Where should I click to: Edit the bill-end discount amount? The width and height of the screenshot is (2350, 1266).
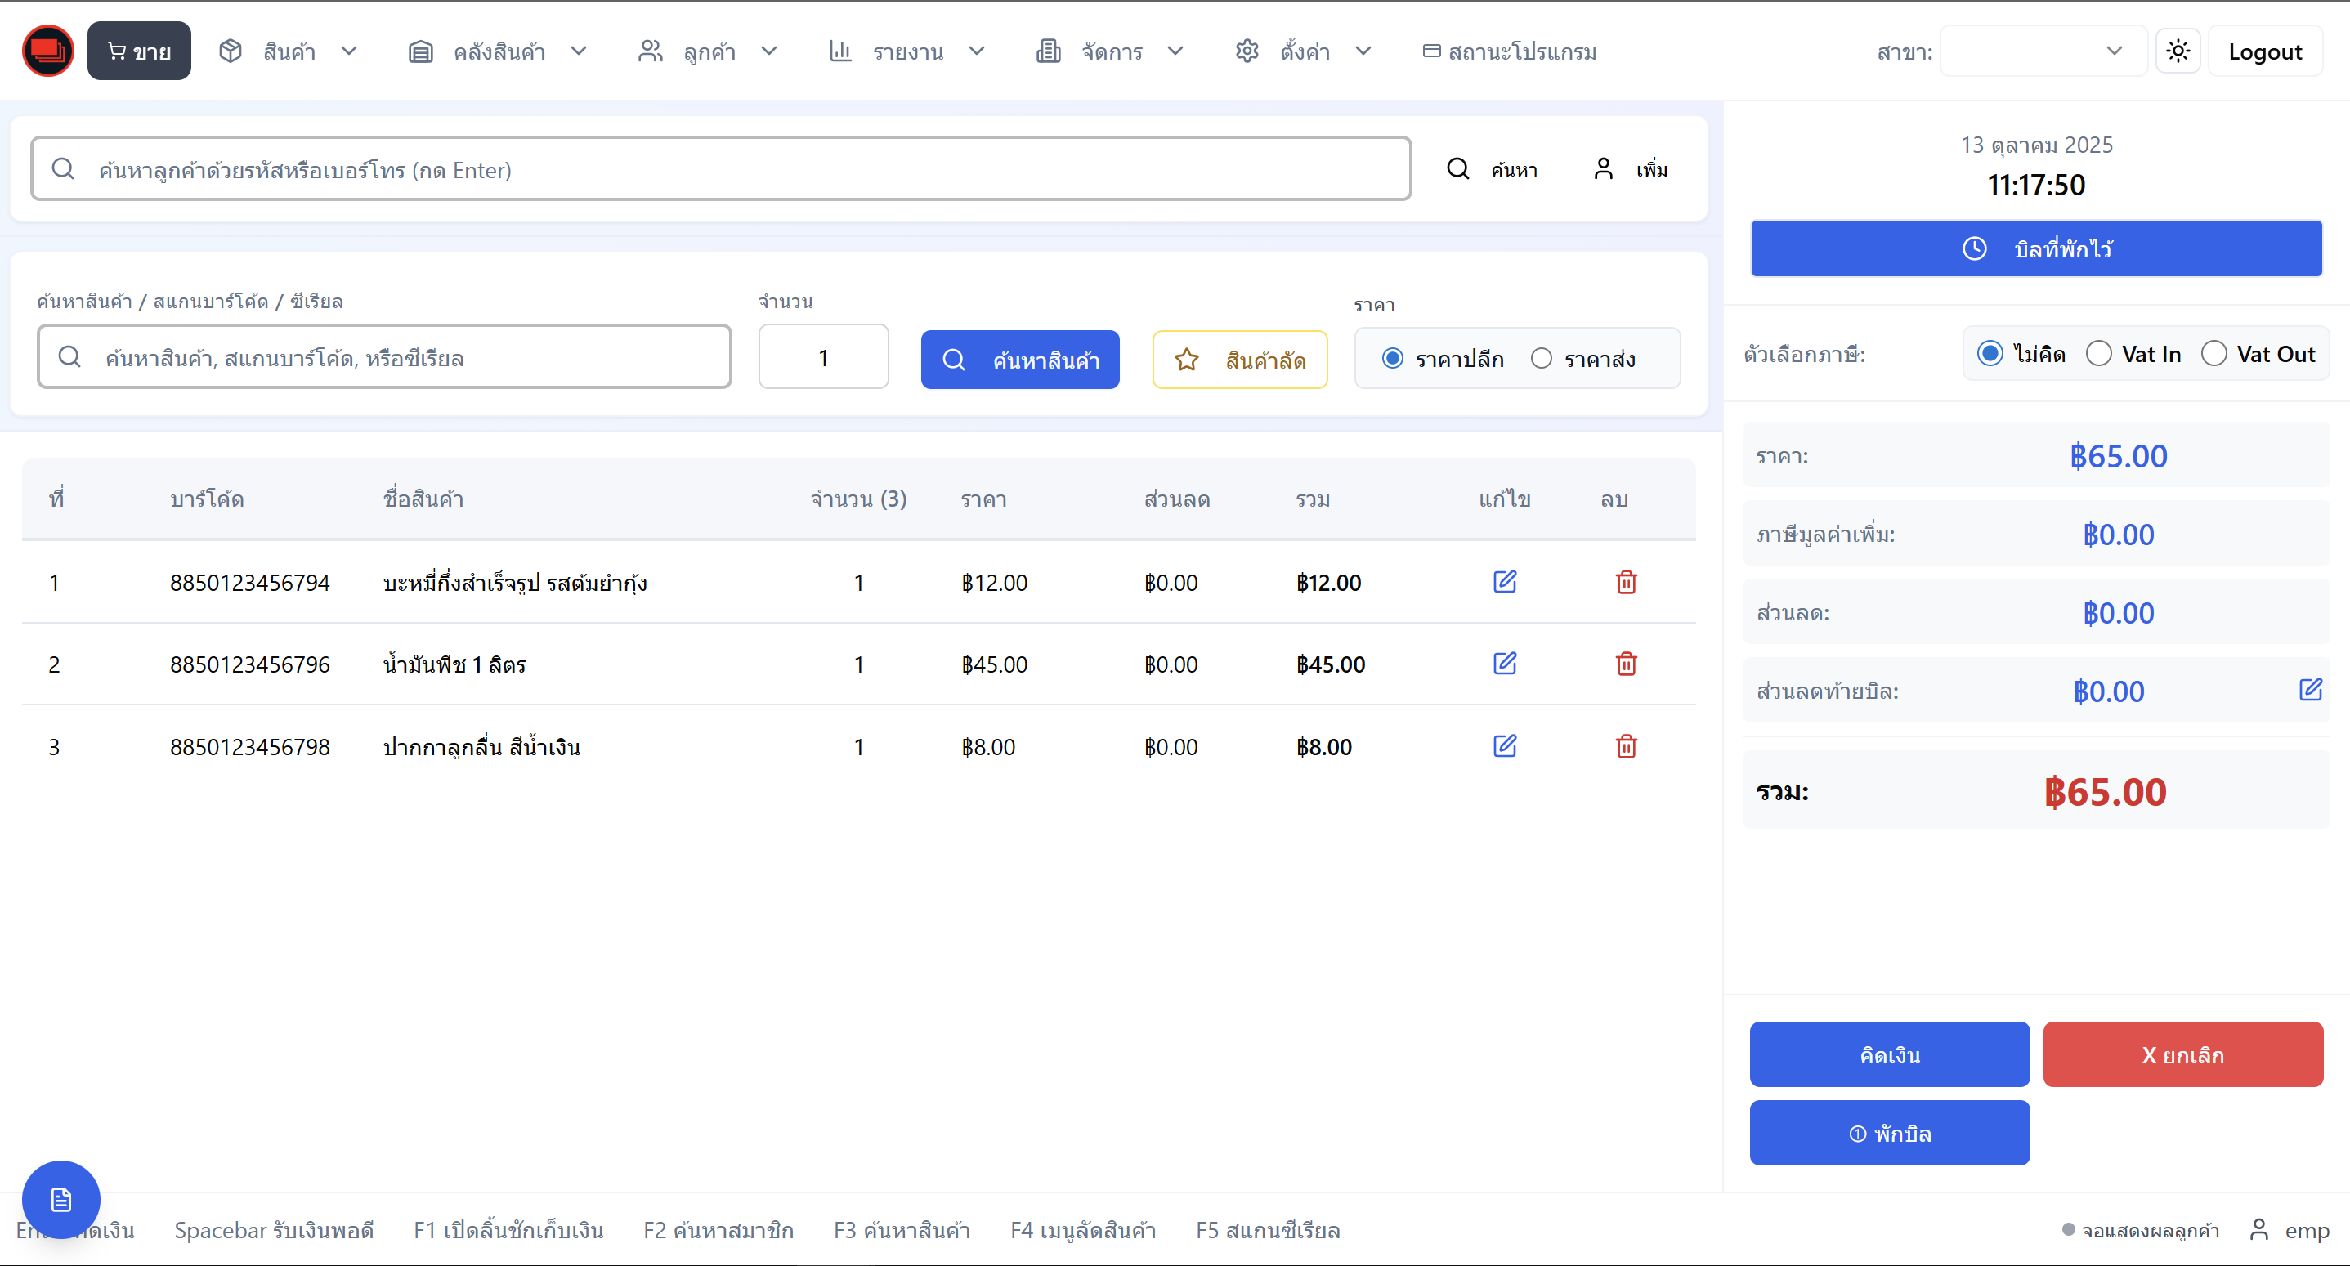click(x=2310, y=690)
